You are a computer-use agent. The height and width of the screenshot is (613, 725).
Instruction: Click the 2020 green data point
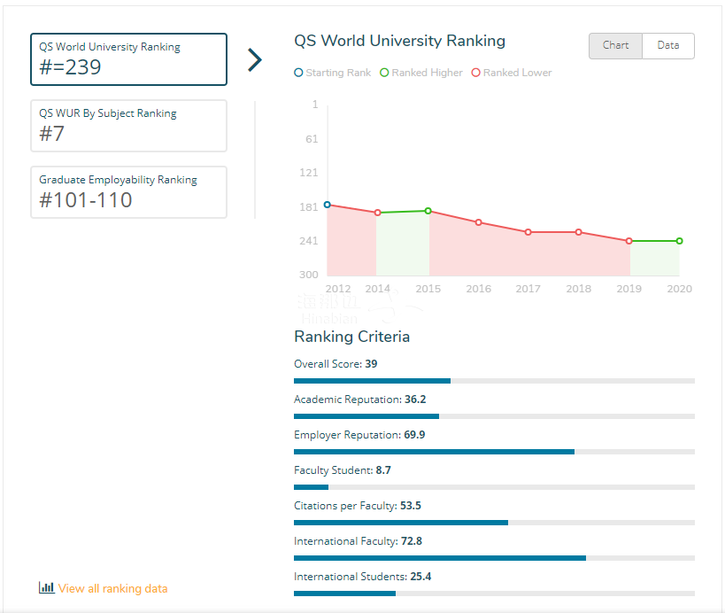679,241
